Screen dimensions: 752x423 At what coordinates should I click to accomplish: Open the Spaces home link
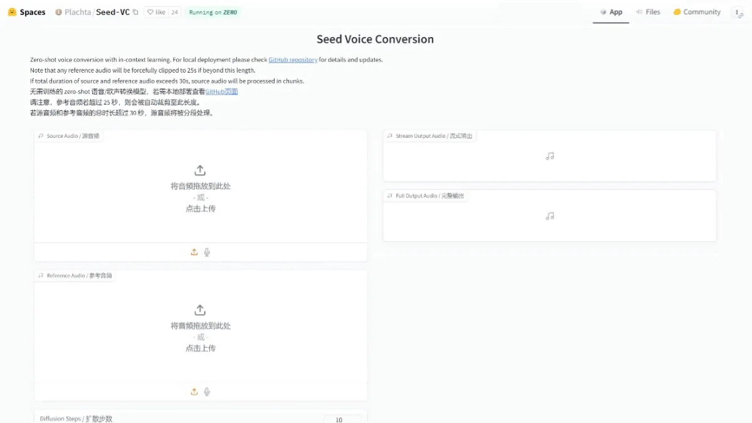click(x=33, y=12)
